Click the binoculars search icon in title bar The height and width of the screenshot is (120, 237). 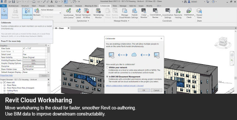pyautogui.click(x=185, y=2)
